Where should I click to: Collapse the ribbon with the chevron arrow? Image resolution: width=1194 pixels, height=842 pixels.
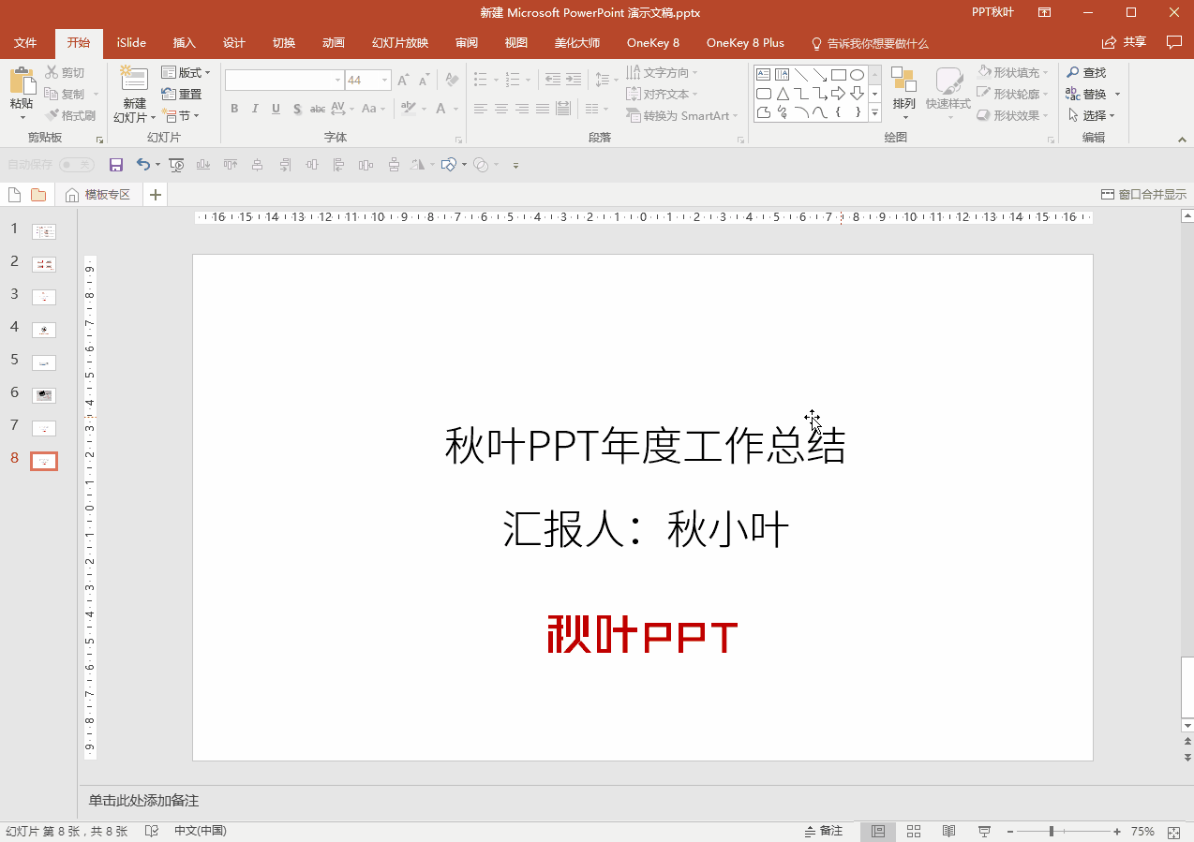point(1182,139)
